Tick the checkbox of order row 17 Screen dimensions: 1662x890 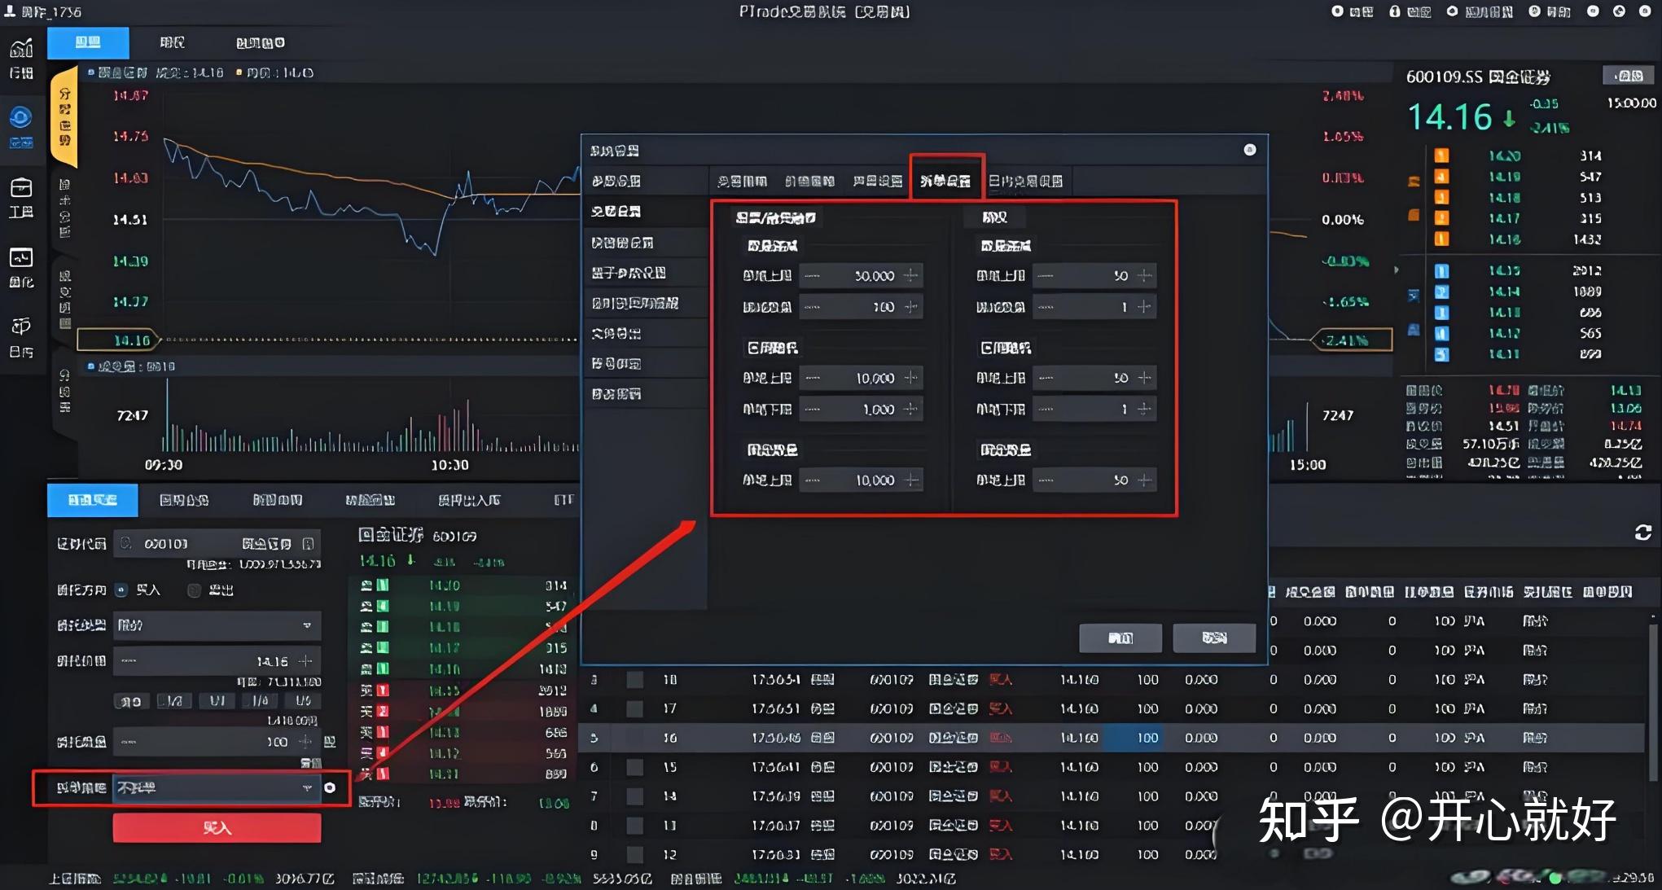(x=634, y=708)
